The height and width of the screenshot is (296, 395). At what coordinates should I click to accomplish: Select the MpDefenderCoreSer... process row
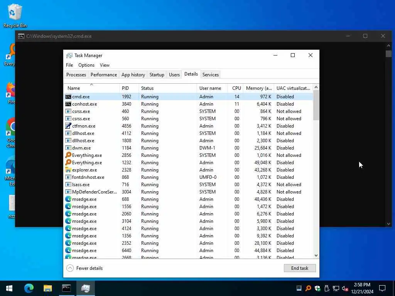(x=188, y=192)
